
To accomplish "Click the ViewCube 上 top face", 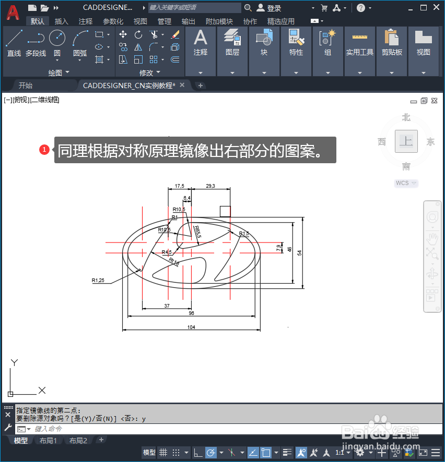I will [406, 141].
